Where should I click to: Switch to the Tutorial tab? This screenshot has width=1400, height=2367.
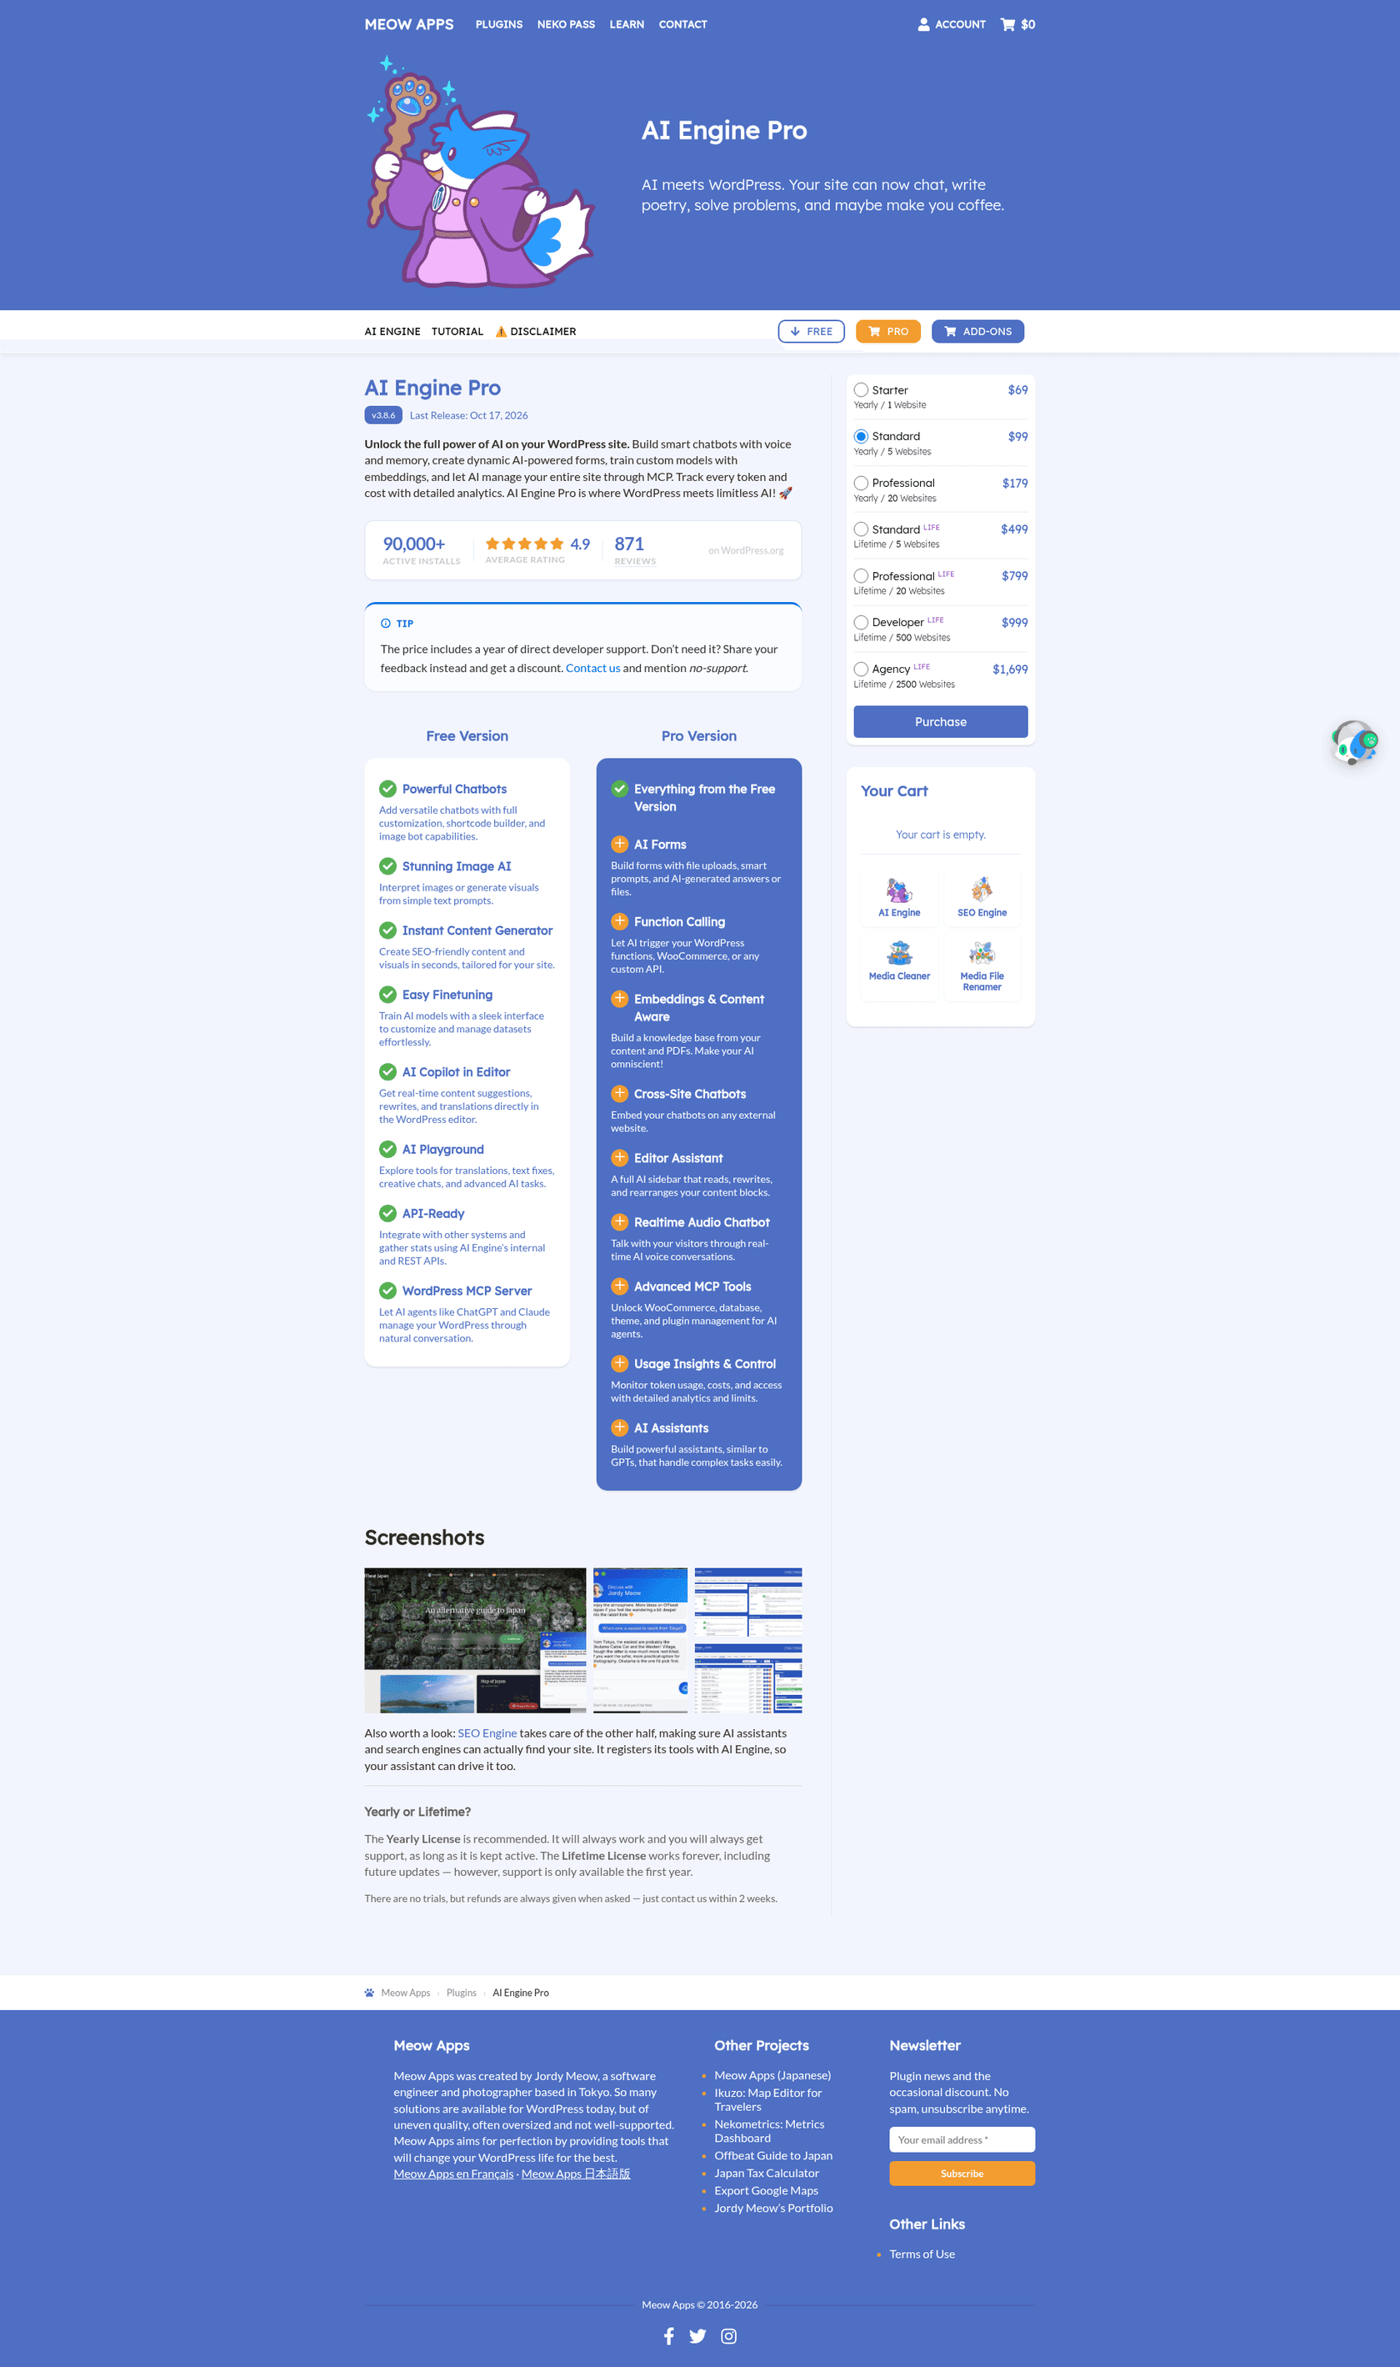click(457, 331)
